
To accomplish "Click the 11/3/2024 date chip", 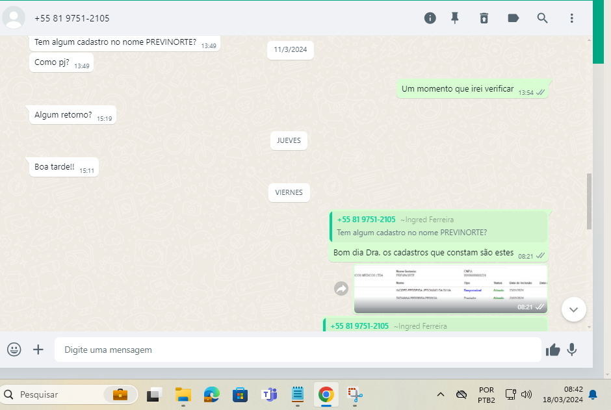I will tap(291, 50).
